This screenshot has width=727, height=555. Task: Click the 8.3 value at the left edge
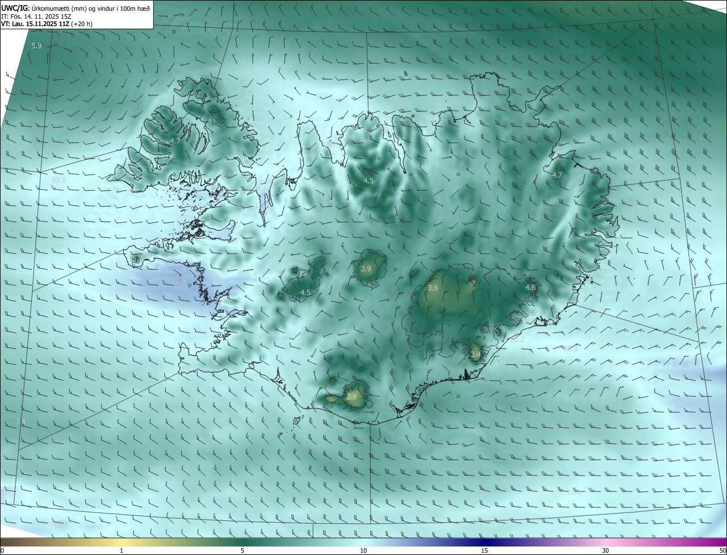coord(10,232)
